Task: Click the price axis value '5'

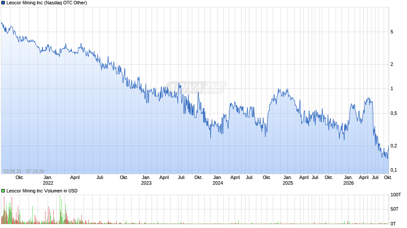Action: click(392, 32)
